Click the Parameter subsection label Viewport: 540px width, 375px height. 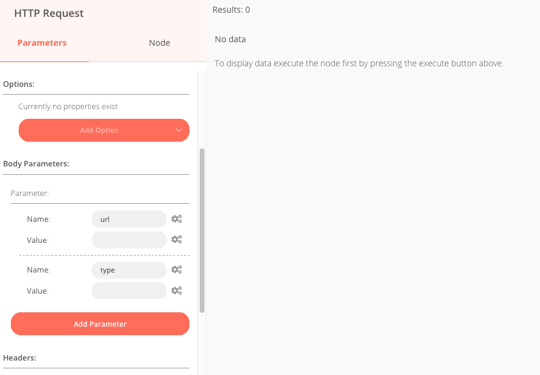30,194
